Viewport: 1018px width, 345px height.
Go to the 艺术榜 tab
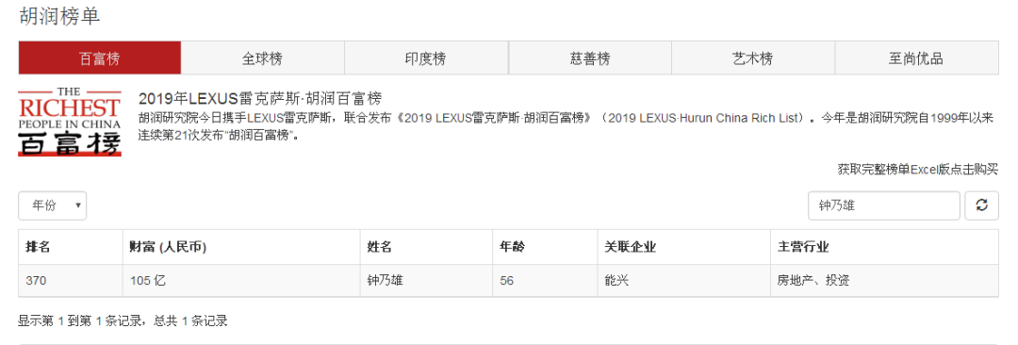click(752, 58)
